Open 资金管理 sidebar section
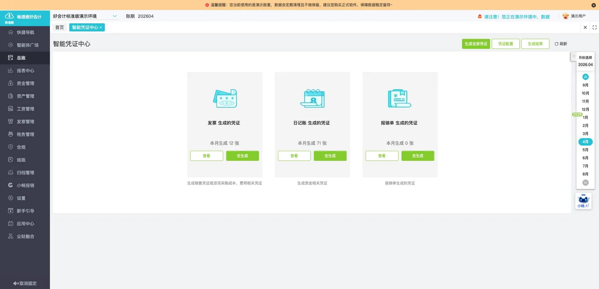This screenshot has width=599, height=289. coord(25,83)
